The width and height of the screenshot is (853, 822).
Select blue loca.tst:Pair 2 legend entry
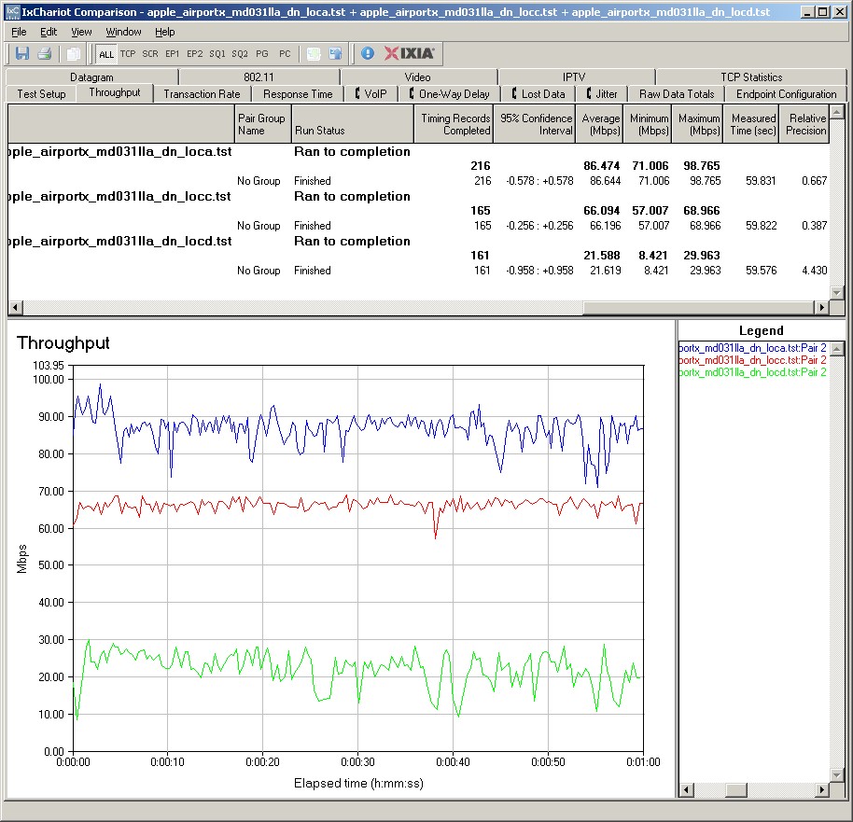coord(753,348)
